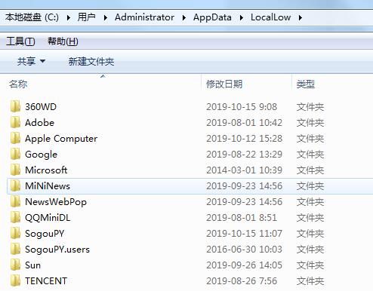This screenshot has height=291, width=373.
Task: Click the SogouPY folder icon
Action: pyautogui.click(x=15, y=233)
